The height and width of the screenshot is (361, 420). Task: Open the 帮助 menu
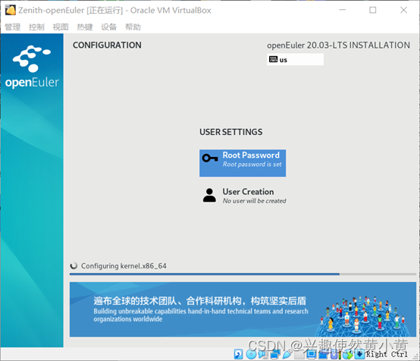click(133, 27)
